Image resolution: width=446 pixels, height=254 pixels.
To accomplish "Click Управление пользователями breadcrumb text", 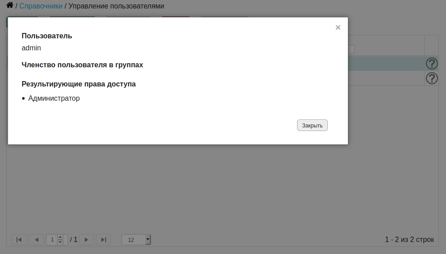I will 116,6.
